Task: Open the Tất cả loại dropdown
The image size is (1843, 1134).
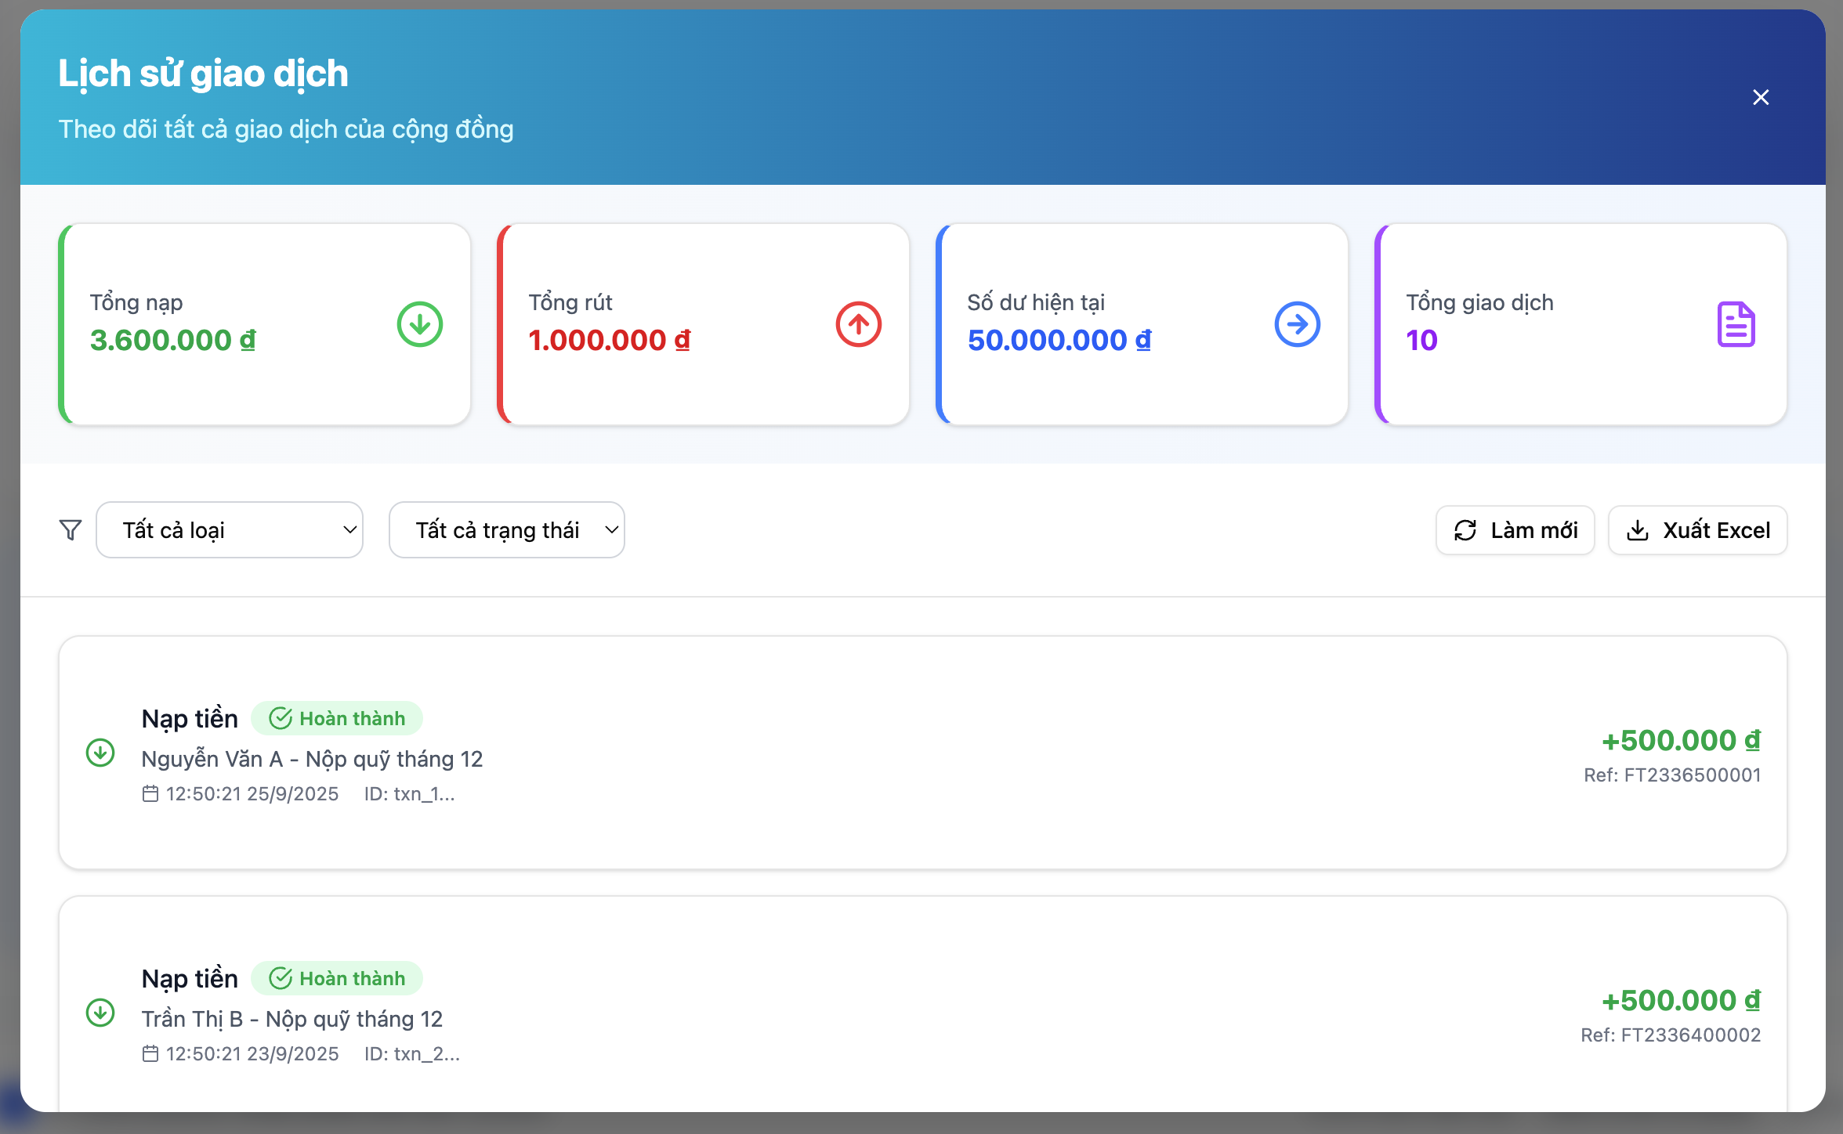Action: tap(230, 530)
